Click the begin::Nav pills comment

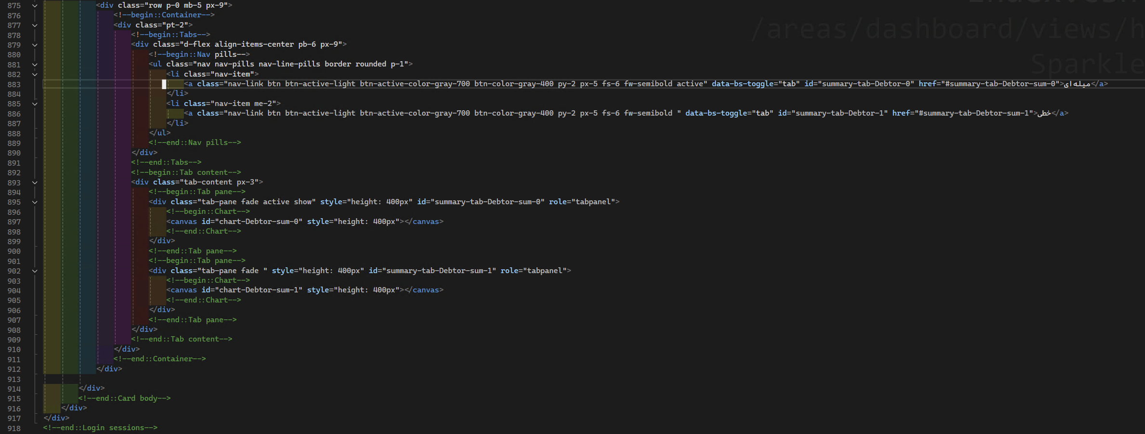pos(199,54)
